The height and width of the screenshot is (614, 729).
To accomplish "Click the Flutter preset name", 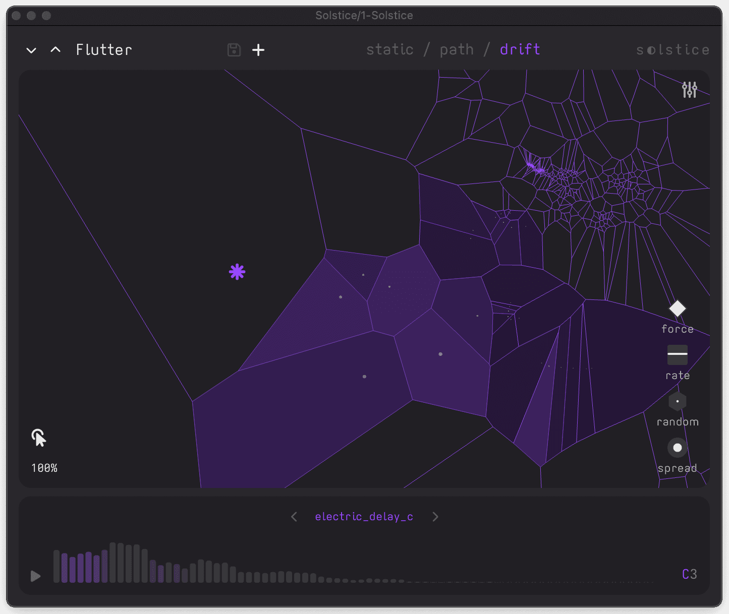I will (104, 50).
